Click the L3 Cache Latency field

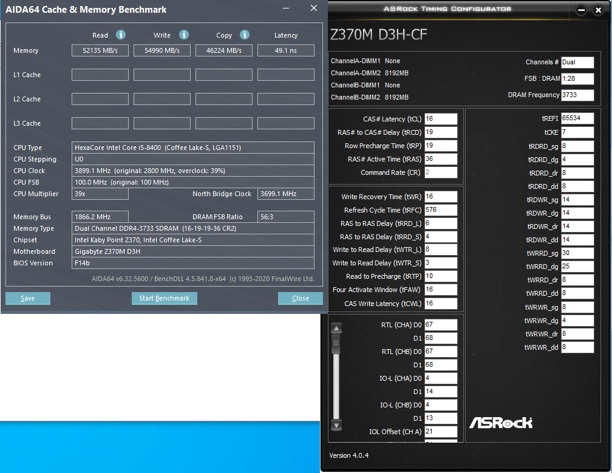pyautogui.click(x=286, y=123)
